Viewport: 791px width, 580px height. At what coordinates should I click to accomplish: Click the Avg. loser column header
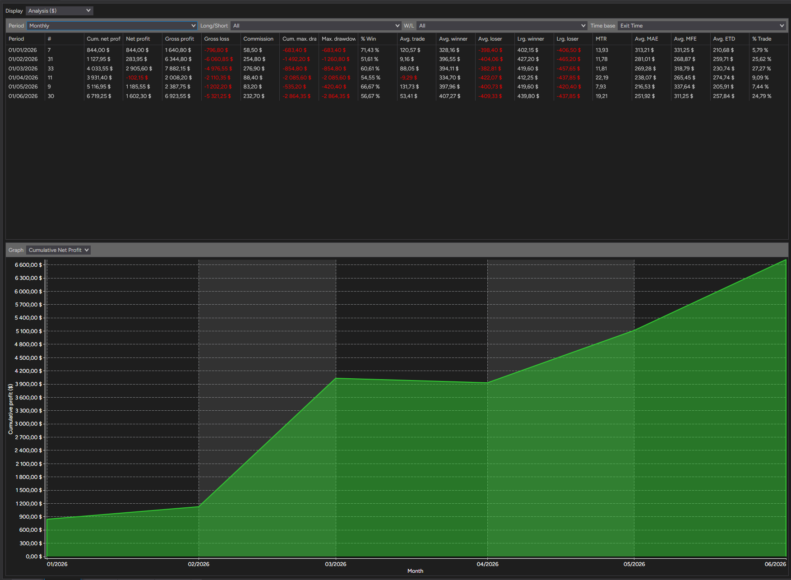click(x=495, y=39)
